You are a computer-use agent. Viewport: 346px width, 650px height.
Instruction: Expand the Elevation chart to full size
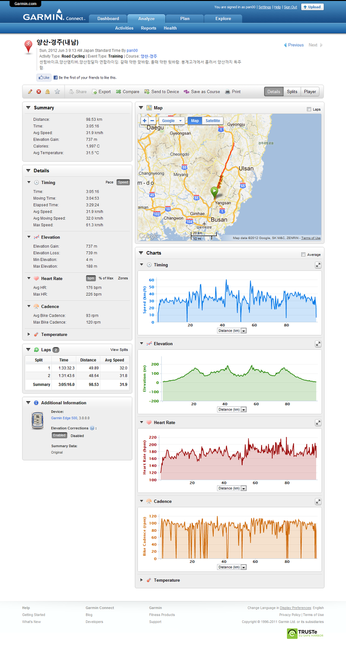pyautogui.click(x=318, y=344)
